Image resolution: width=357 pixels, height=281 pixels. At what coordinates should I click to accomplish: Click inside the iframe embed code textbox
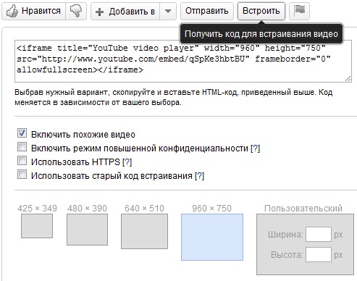click(x=183, y=62)
